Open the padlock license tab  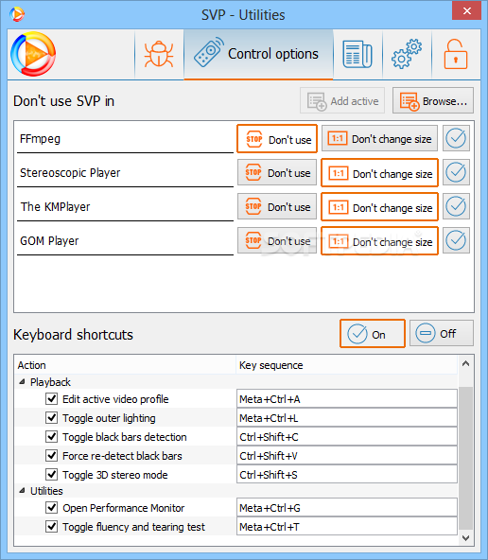pos(456,54)
